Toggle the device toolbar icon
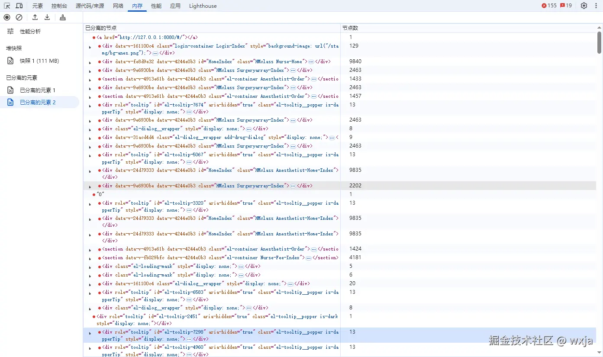 point(19,6)
